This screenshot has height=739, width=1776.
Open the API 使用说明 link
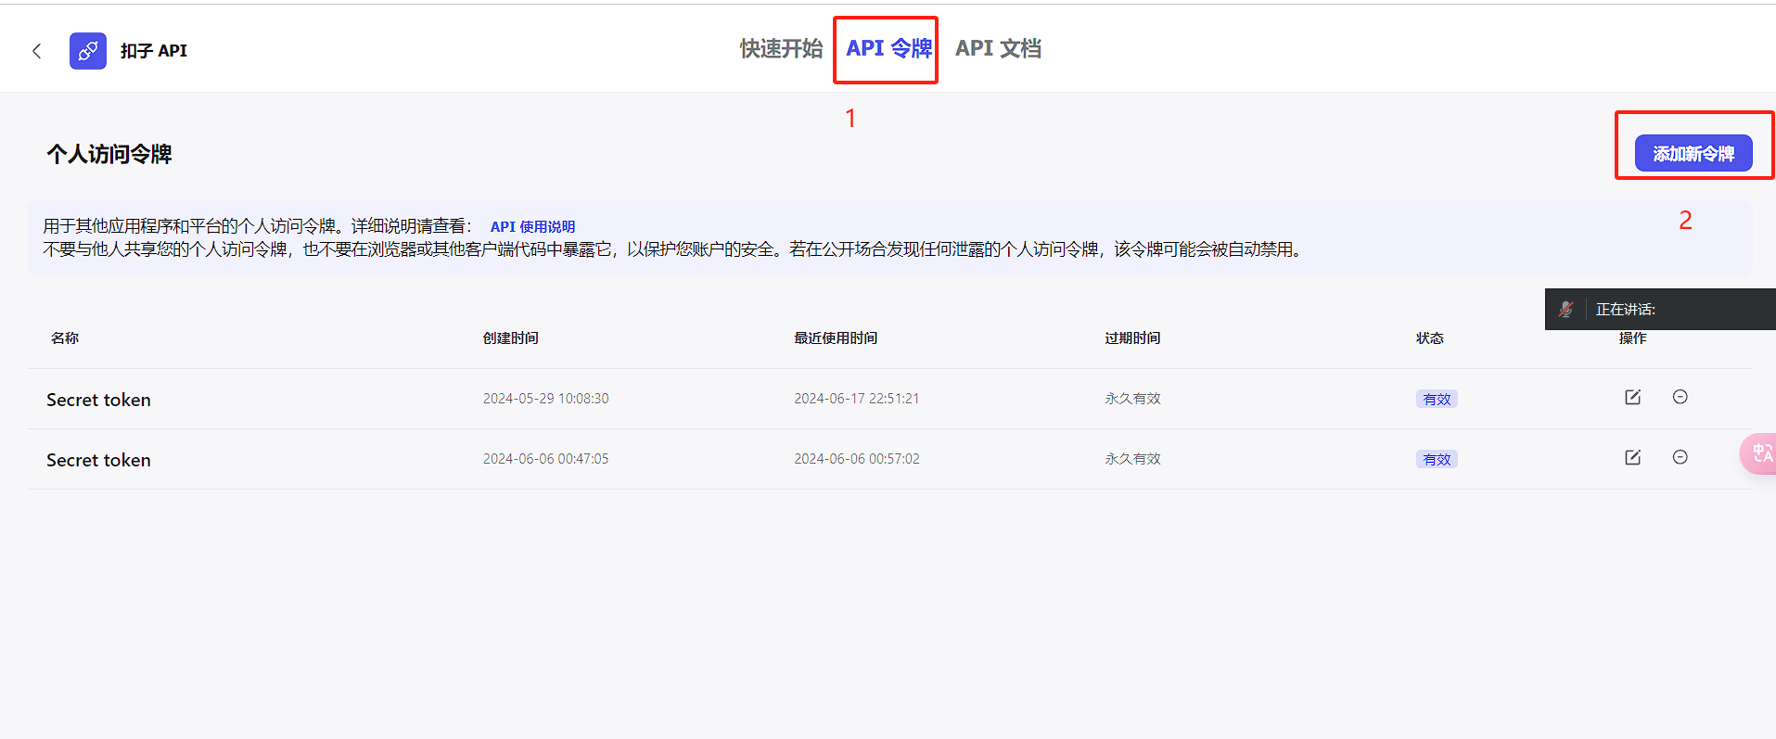coord(532,226)
